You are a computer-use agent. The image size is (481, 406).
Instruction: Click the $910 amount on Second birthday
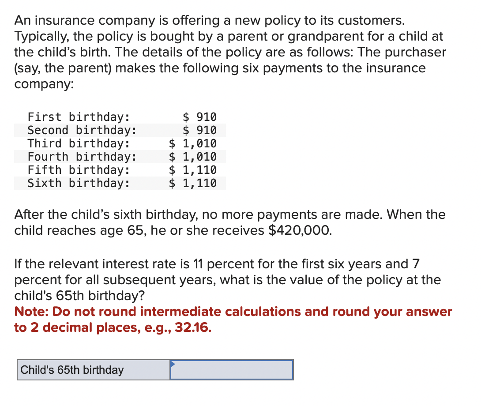pyautogui.click(x=200, y=130)
